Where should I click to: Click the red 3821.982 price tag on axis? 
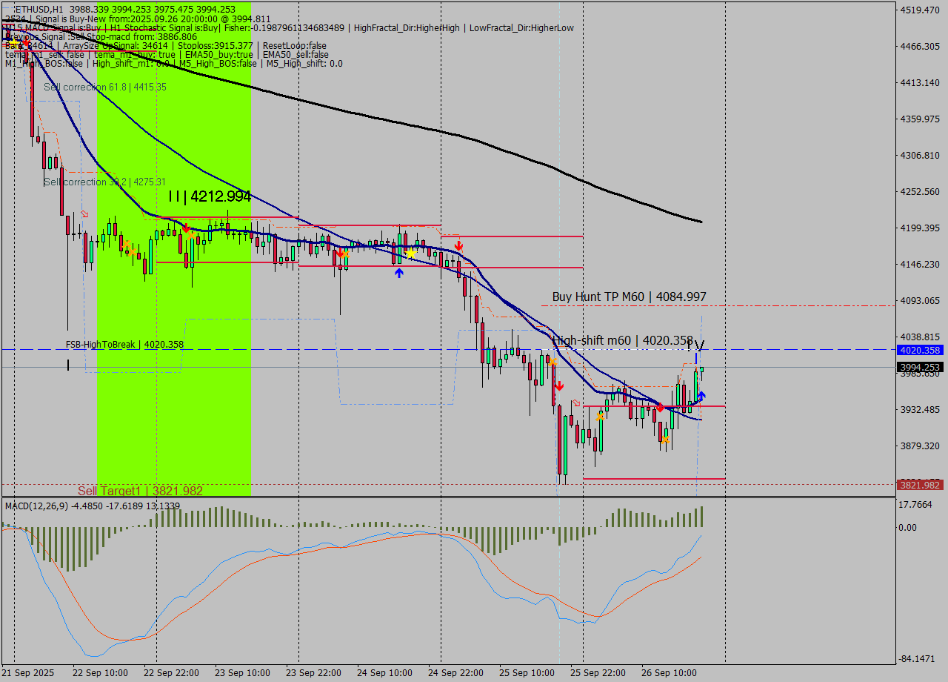[x=918, y=483]
